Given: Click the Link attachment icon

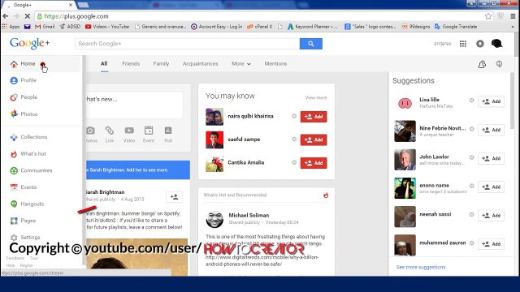Looking at the screenshot, I should 110,134.
